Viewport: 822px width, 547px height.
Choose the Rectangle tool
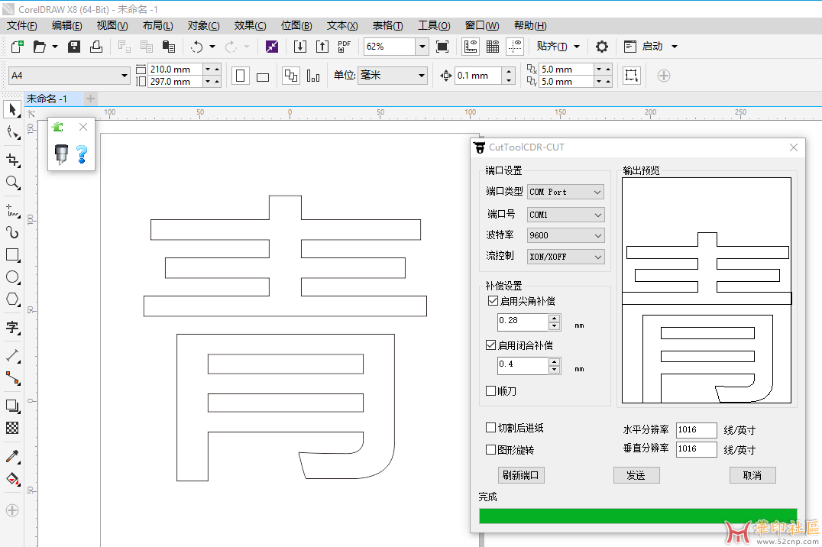[x=12, y=255]
